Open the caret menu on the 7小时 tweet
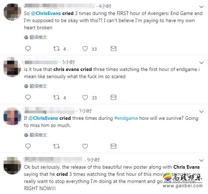The width and height of the screenshot is (208, 194). (201, 112)
